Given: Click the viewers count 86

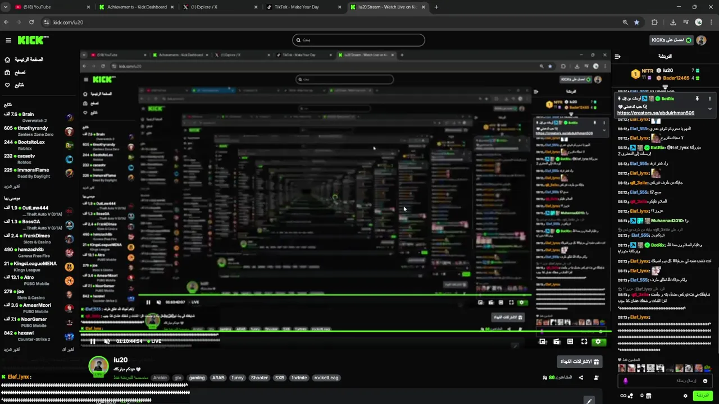Looking at the screenshot, I should 557,378.
